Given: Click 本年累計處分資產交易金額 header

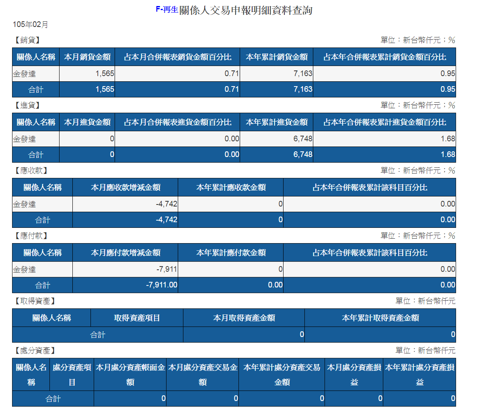Looking at the screenshot, I should point(282,375).
